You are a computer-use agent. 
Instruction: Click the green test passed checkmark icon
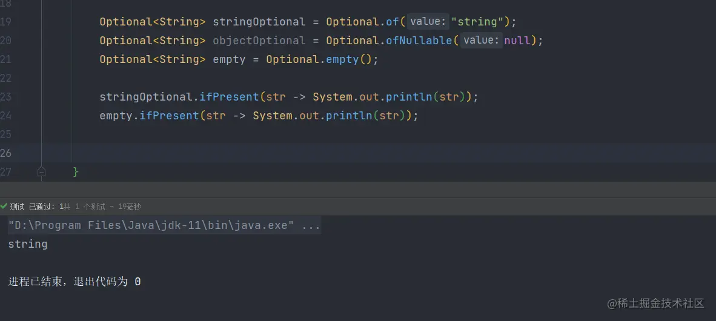(4, 207)
